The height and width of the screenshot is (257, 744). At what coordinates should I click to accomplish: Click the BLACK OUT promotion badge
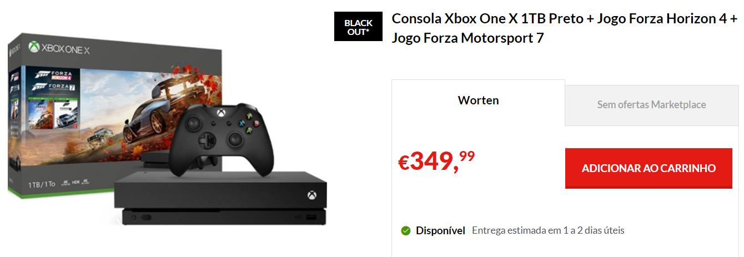tap(358, 27)
